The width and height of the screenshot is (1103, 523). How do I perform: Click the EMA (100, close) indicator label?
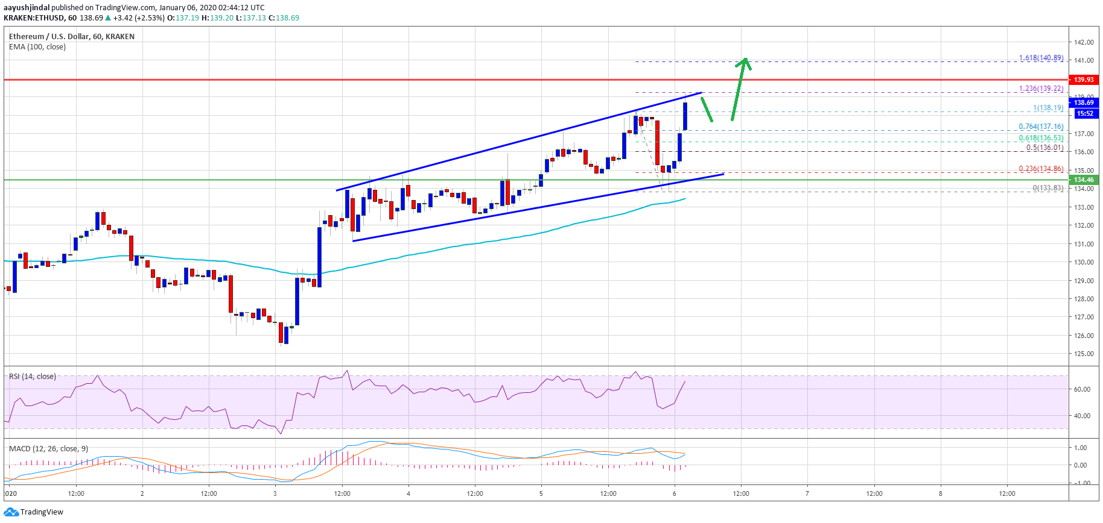tap(37, 47)
